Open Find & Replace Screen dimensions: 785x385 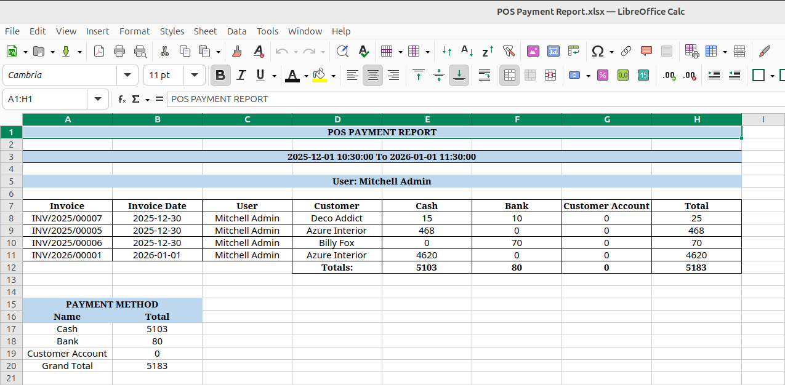pos(342,52)
